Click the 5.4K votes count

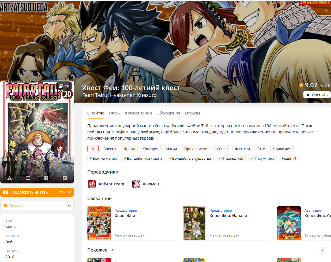point(325,86)
